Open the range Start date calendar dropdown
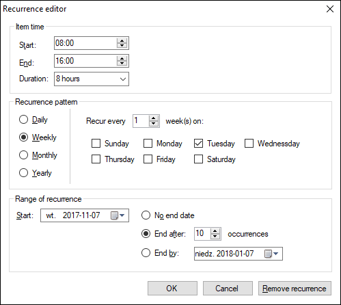This screenshot has width=341, height=305. [x=118, y=215]
